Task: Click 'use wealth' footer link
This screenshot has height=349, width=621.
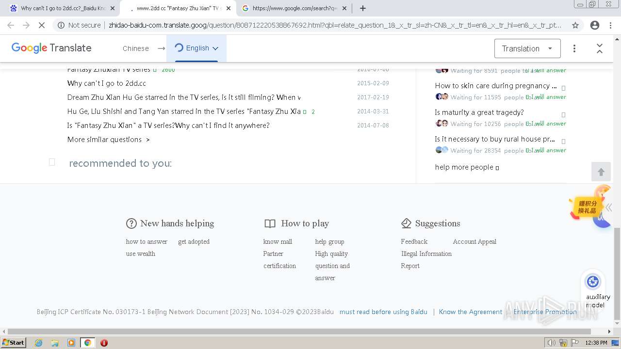Action: [x=141, y=254]
